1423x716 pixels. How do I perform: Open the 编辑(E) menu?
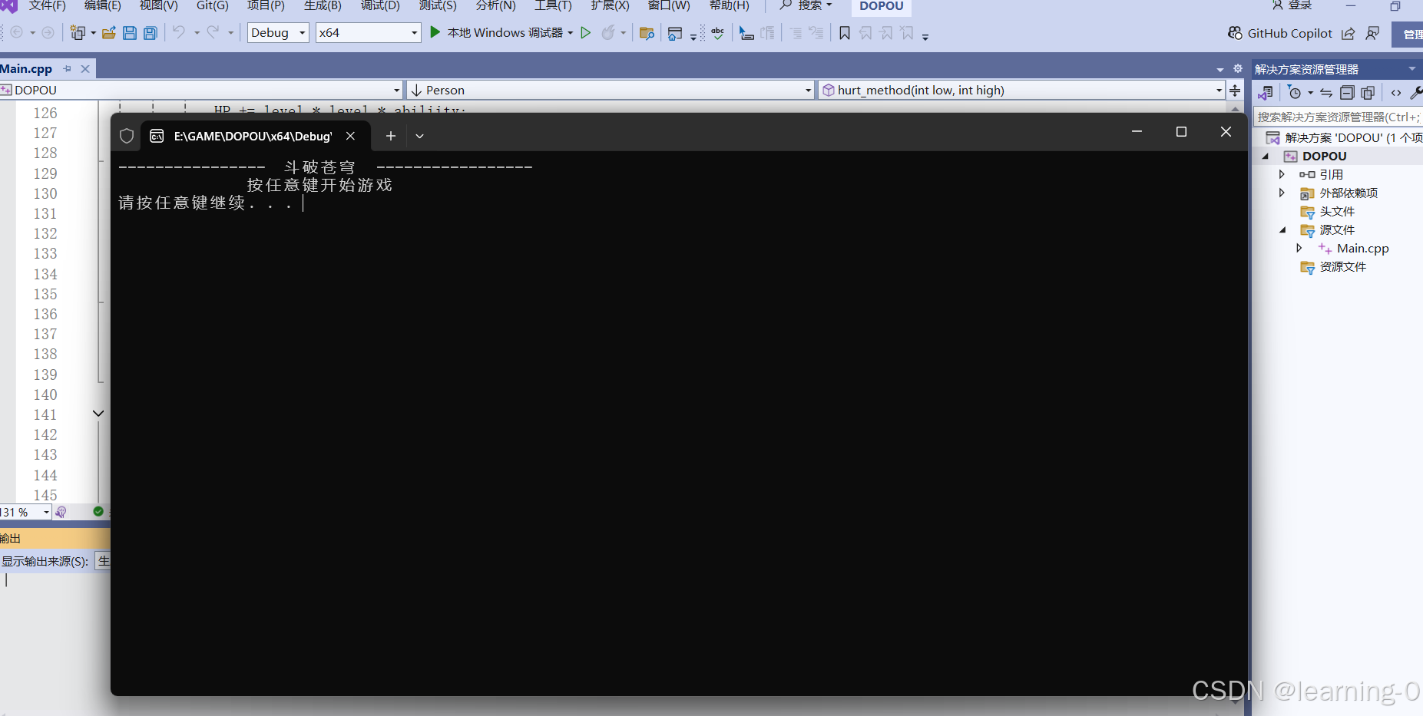[102, 5]
